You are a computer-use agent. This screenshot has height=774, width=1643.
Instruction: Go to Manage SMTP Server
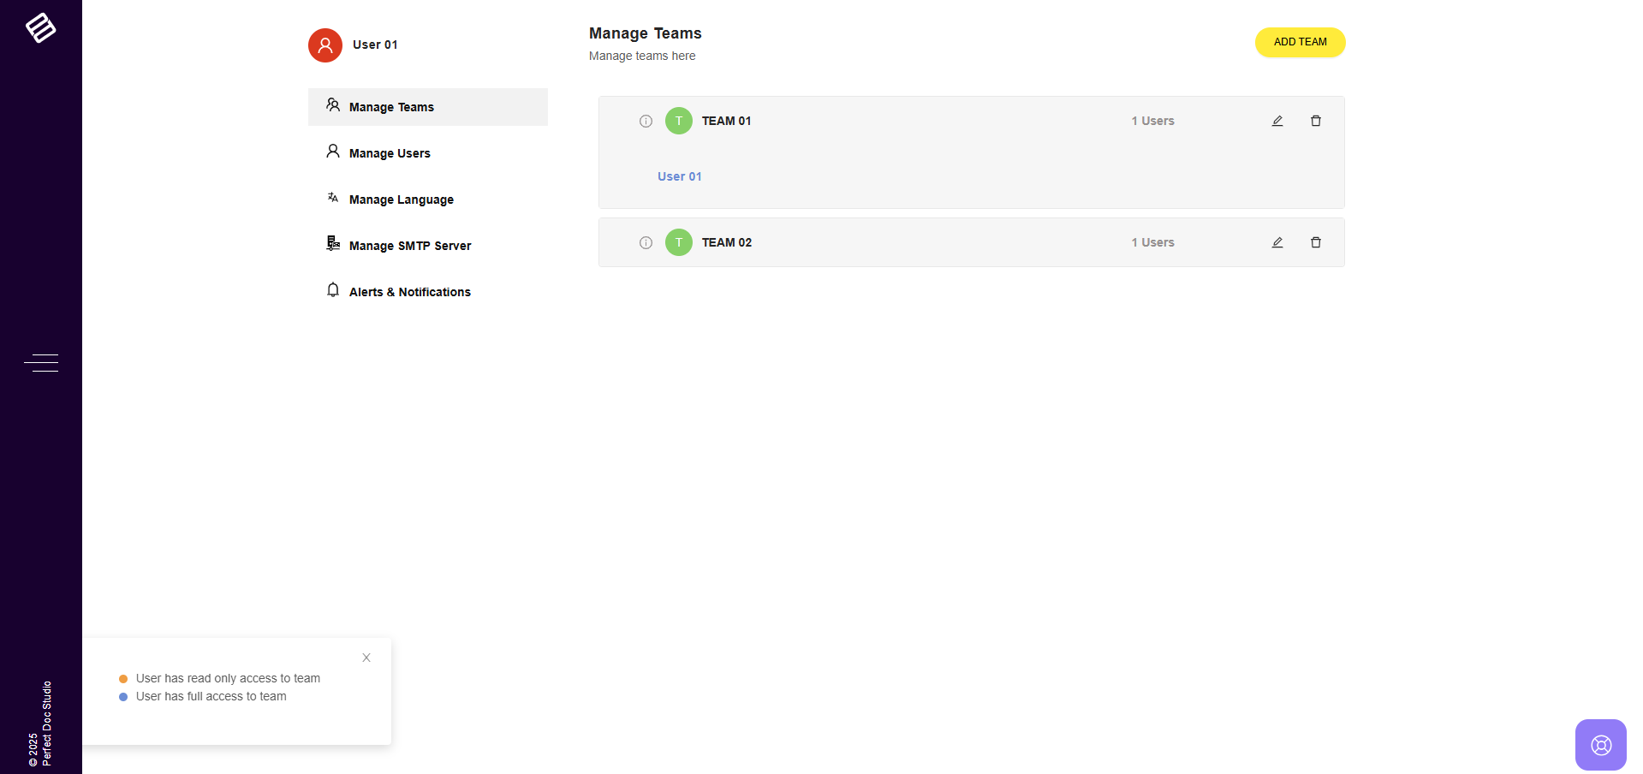click(x=409, y=246)
